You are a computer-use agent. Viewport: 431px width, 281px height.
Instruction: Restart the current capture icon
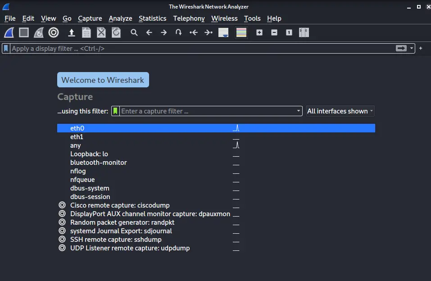[39, 32]
